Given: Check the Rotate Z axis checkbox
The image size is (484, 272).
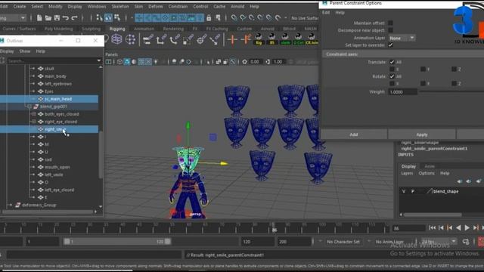Looking at the screenshot, I should pos(454,83).
